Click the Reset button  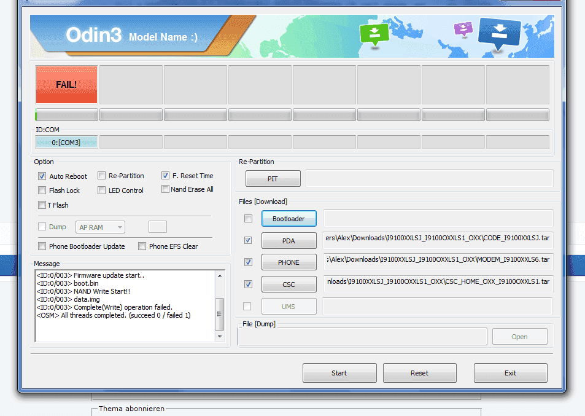[x=420, y=373]
